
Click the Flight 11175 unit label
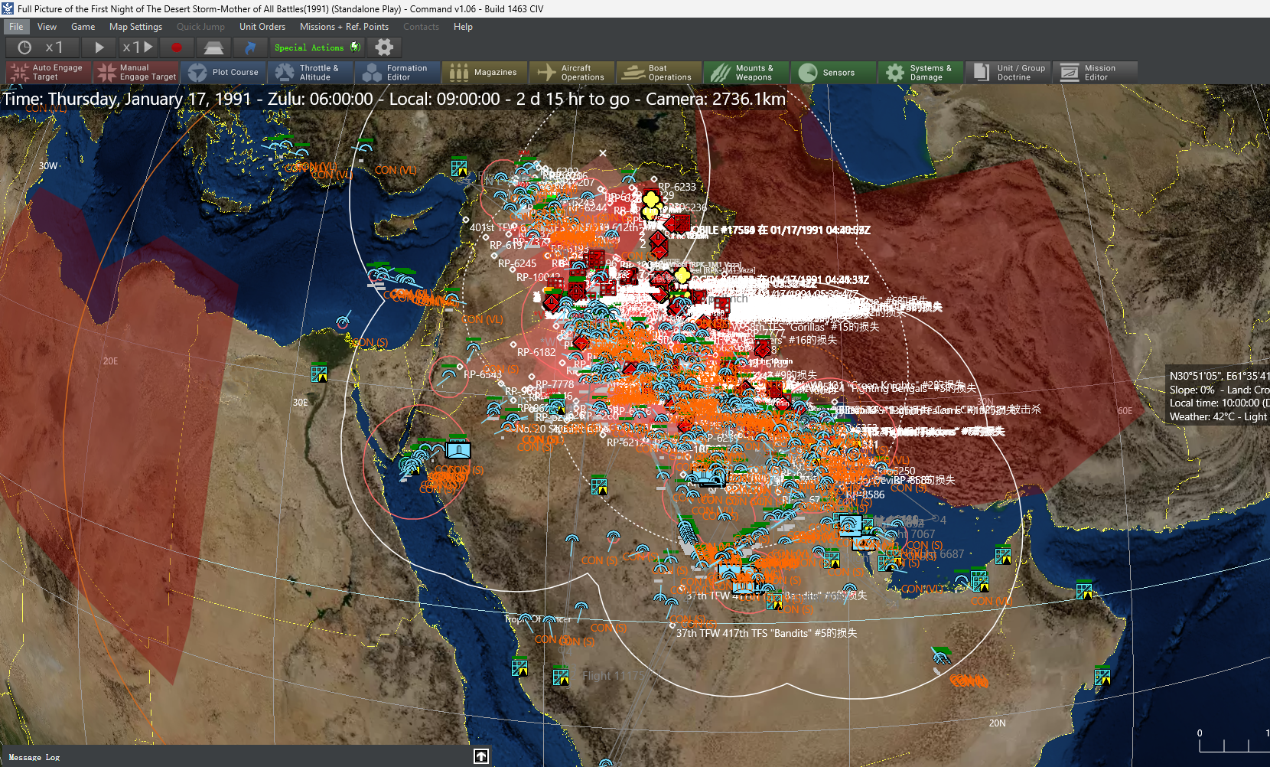614,676
